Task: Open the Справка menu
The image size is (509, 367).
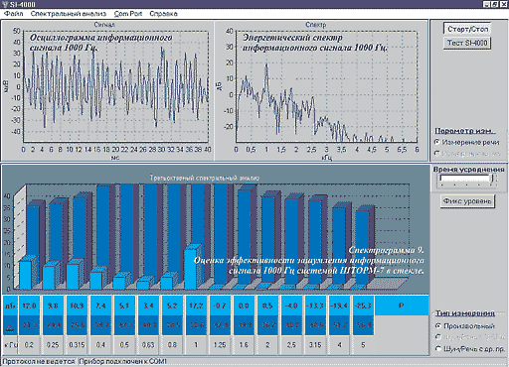Action: click(163, 14)
